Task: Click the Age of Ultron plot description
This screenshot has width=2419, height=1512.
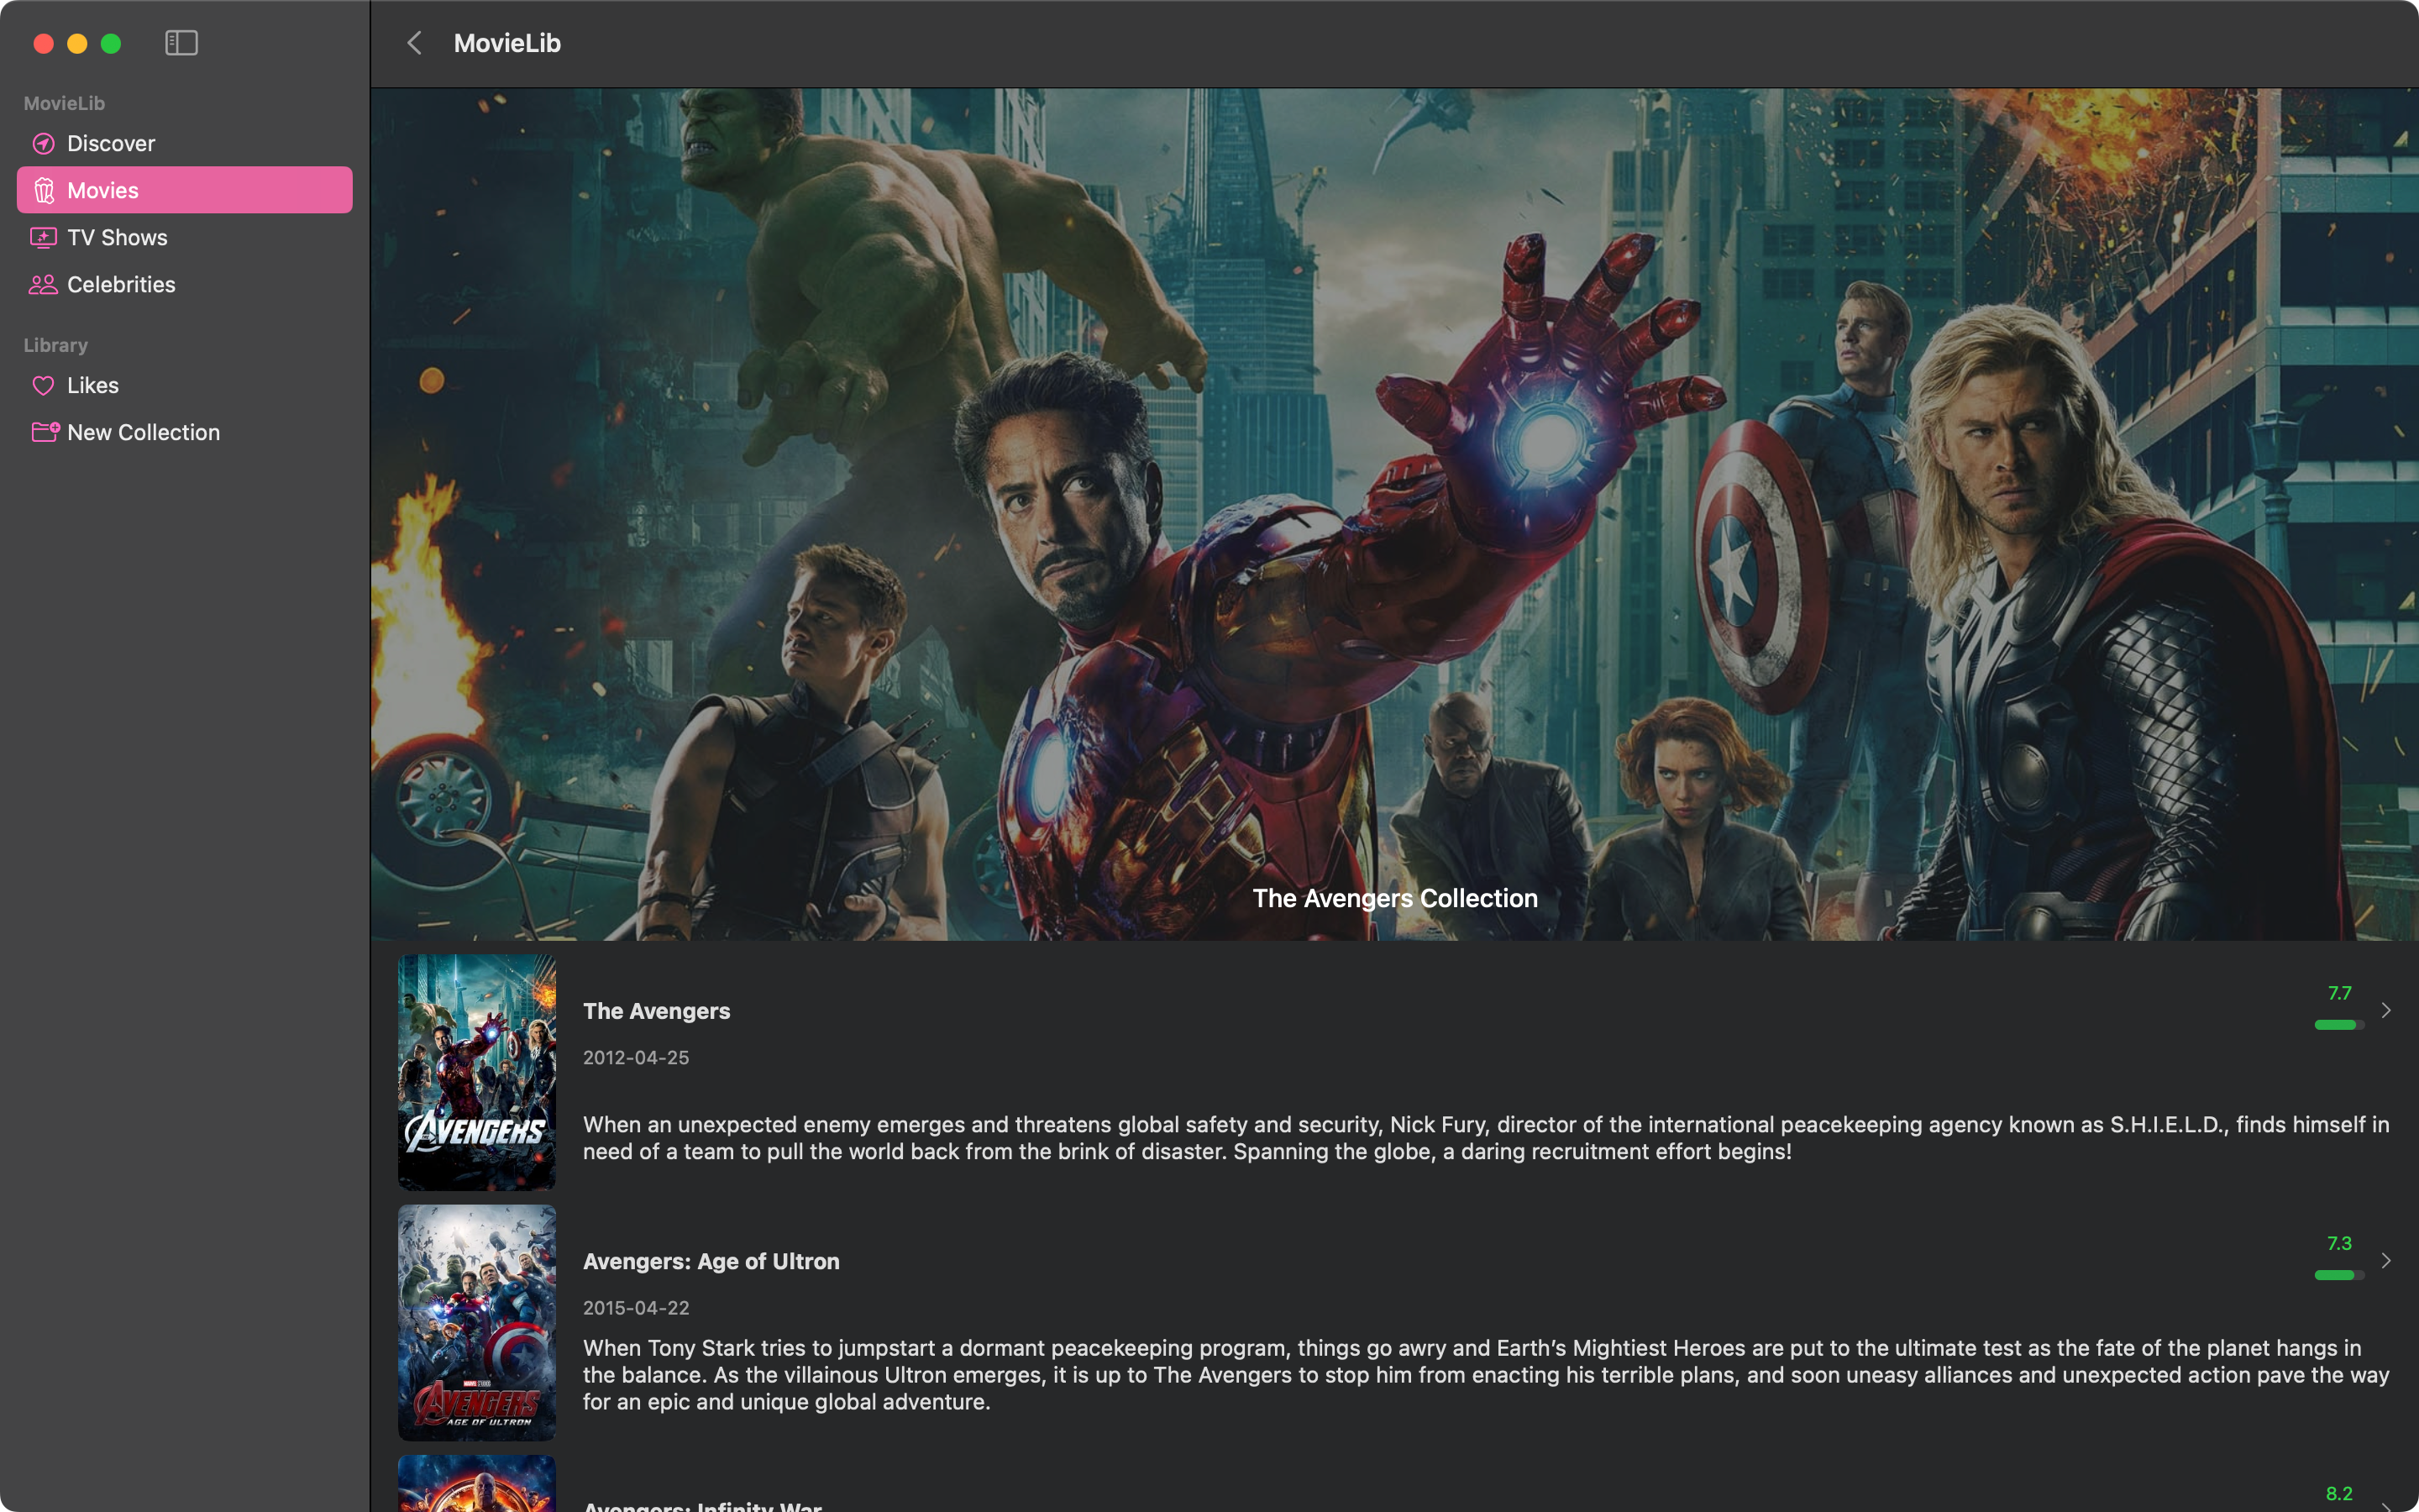Action: coord(1487,1375)
